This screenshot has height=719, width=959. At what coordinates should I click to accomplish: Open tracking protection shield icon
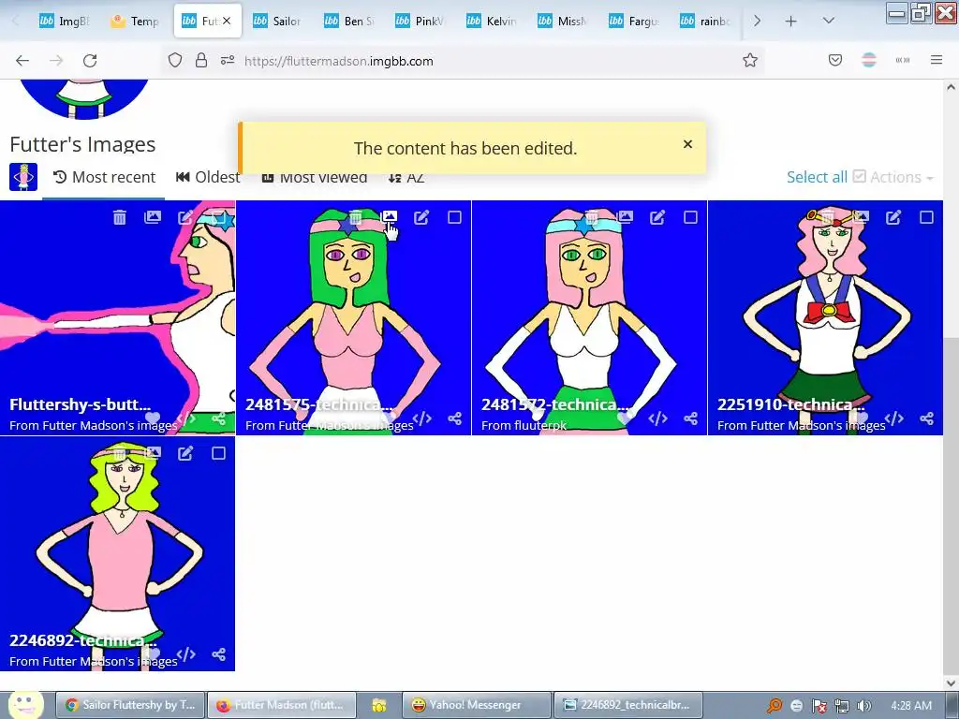(x=175, y=60)
